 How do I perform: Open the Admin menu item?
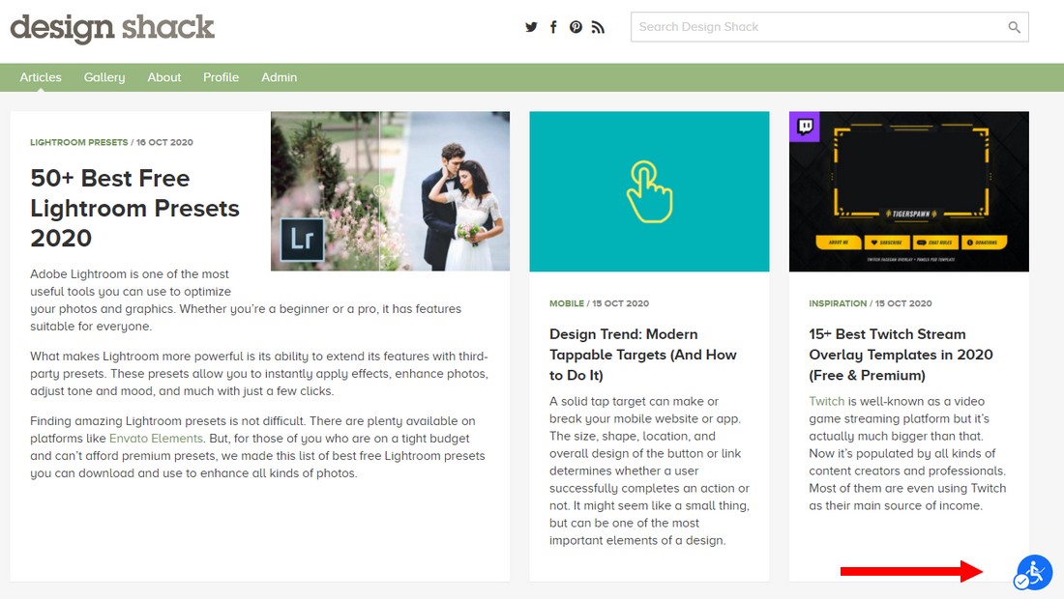tap(280, 77)
